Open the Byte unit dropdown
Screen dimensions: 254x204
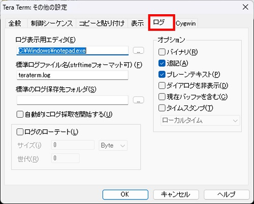coord(113,145)
